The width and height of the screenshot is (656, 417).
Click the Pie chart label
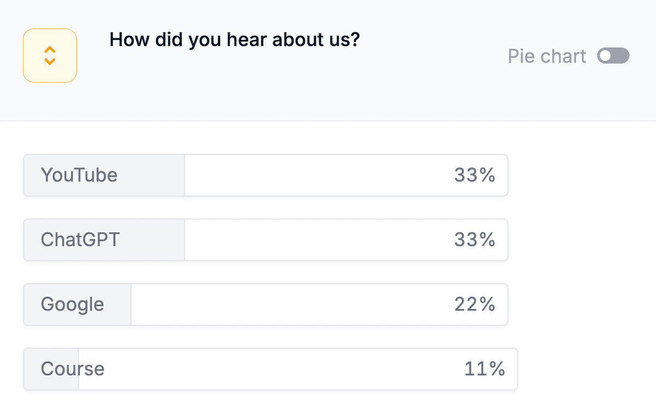(547, 56)
